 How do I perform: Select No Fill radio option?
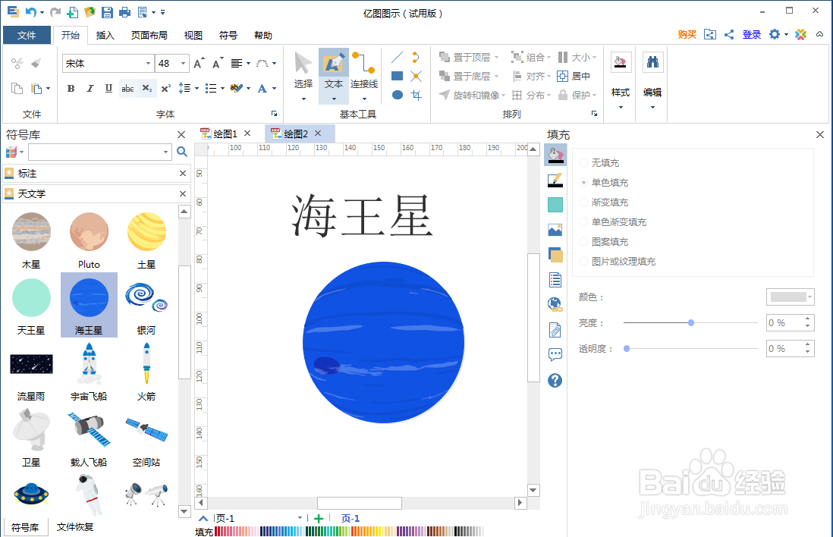(x=584, y=162)
